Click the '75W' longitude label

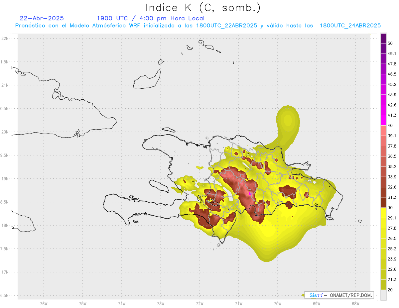83,303
